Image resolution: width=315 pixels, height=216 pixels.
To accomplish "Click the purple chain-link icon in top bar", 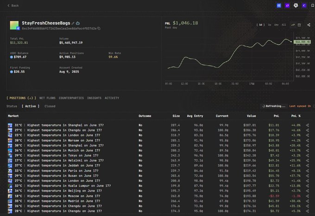I will point(287,6).
